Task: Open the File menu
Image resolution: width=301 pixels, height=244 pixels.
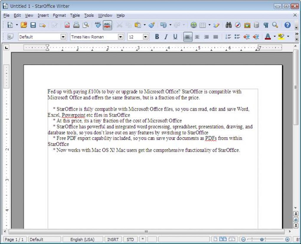Action: [6, 15]
